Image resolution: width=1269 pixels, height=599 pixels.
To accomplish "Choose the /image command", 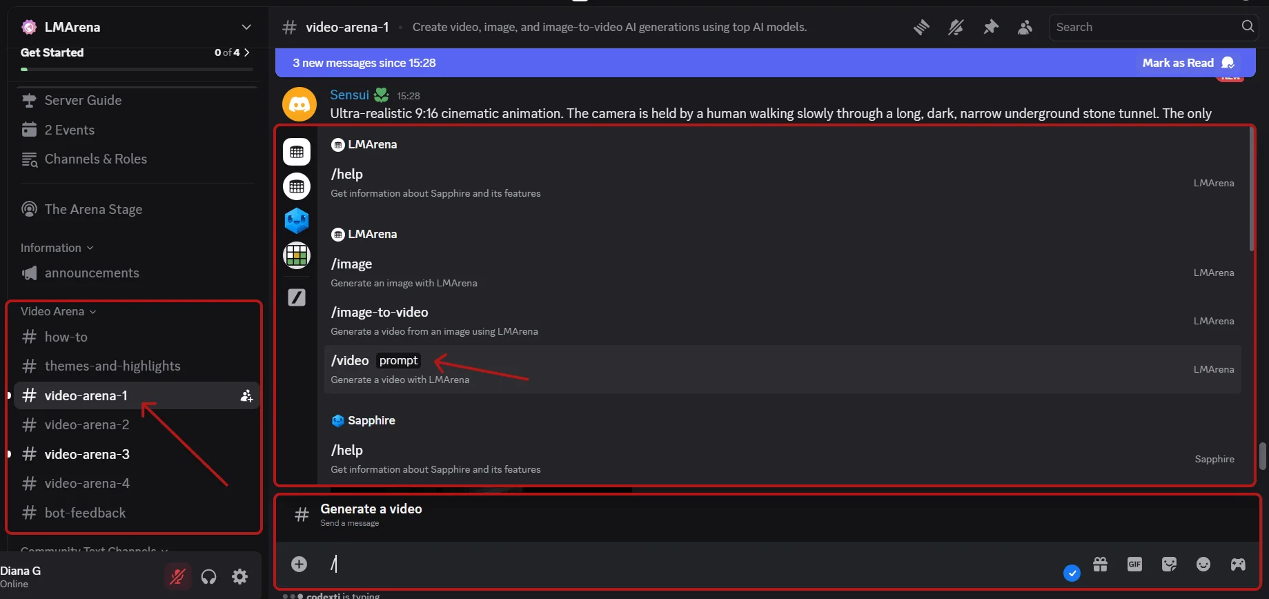I will point(783,273).
